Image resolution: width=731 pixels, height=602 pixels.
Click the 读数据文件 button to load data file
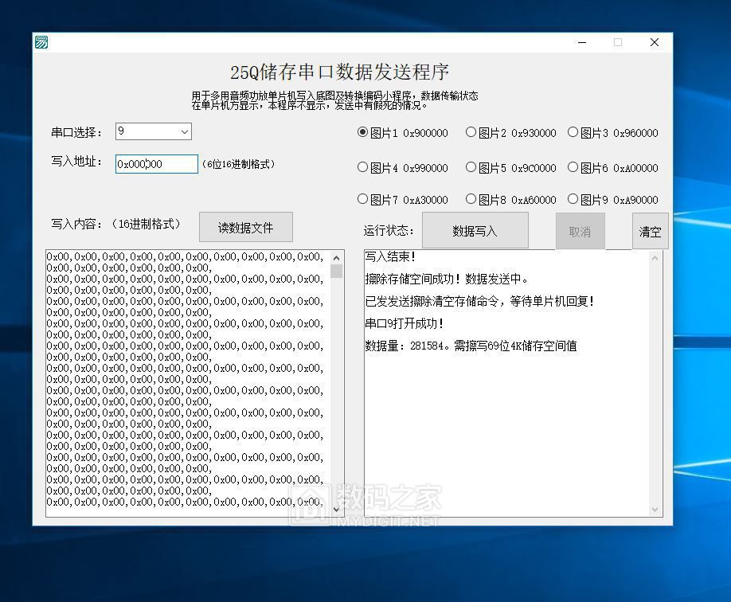(x=245, y=227)
